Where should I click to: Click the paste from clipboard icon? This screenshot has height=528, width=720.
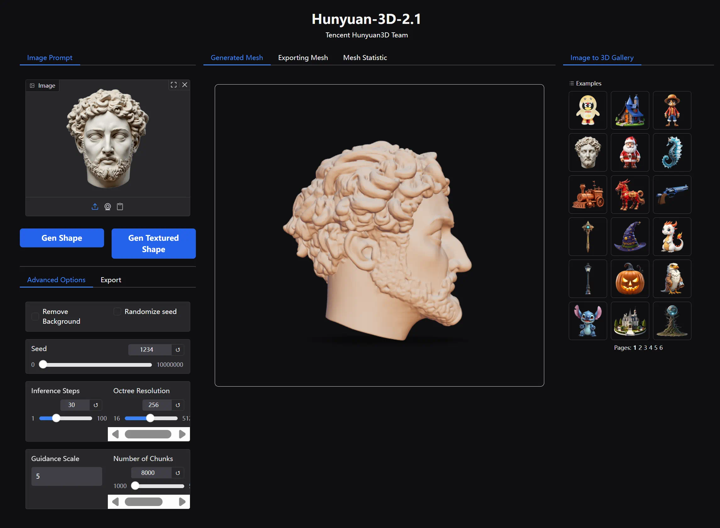(120, 206)
